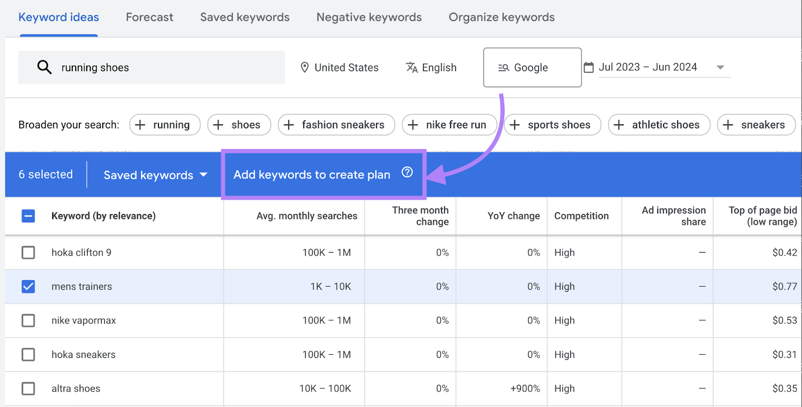
Task: Switch to the Keyword ideas tab
Action: coord(59,17)
